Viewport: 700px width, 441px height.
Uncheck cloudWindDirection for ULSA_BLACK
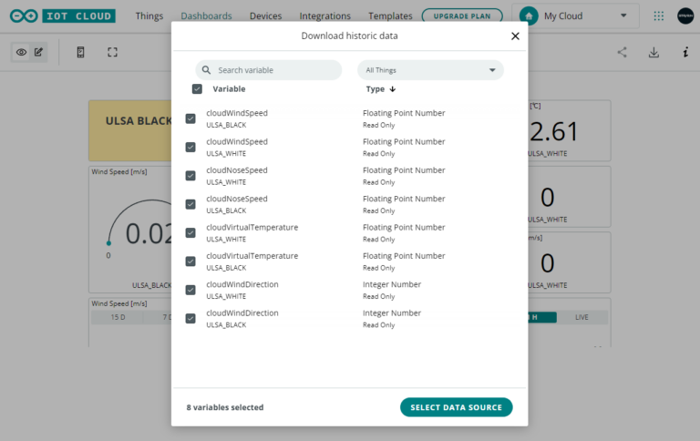(190, 318)
